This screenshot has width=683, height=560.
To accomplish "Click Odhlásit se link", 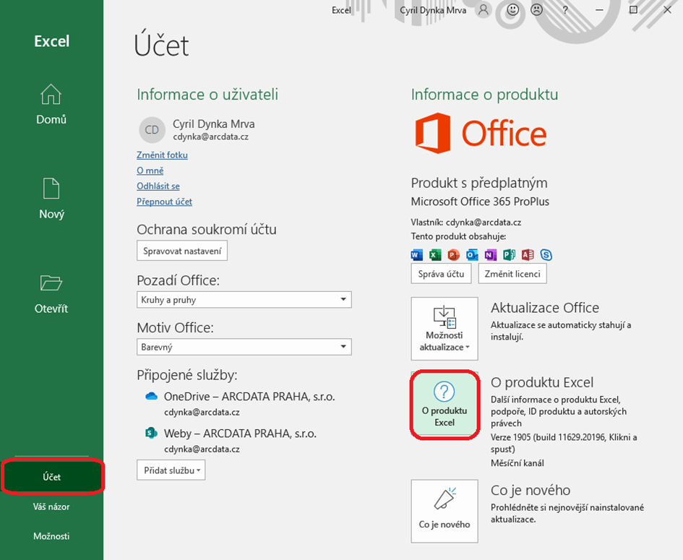I will 158,186.
